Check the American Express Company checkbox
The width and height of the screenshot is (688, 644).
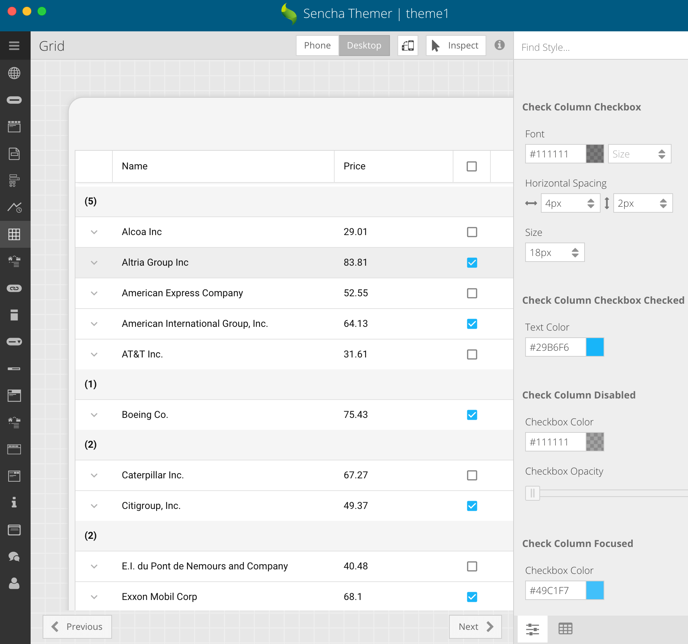472,293
